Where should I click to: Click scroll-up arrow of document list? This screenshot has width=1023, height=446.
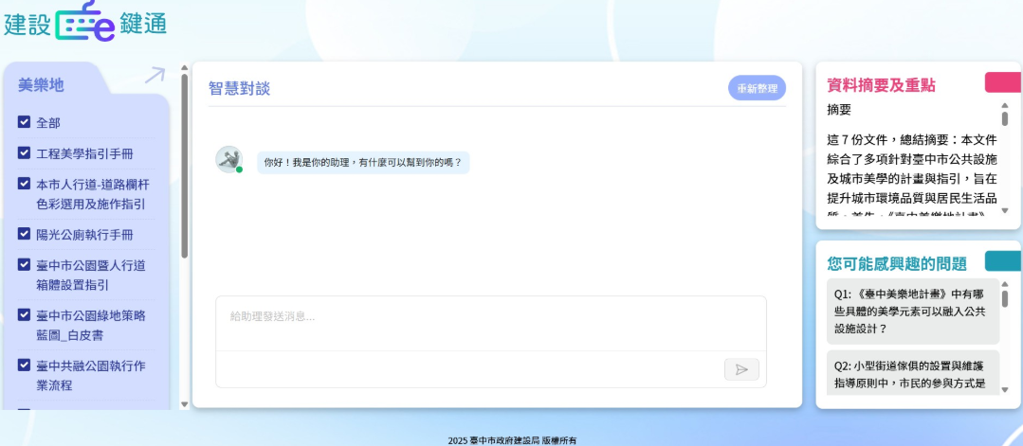pyautogui.click(x=184, y=68)
